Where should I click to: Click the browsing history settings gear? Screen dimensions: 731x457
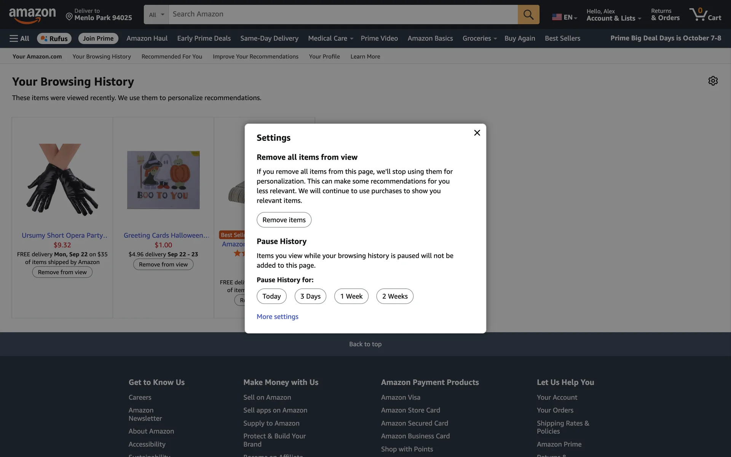[713, 81]
